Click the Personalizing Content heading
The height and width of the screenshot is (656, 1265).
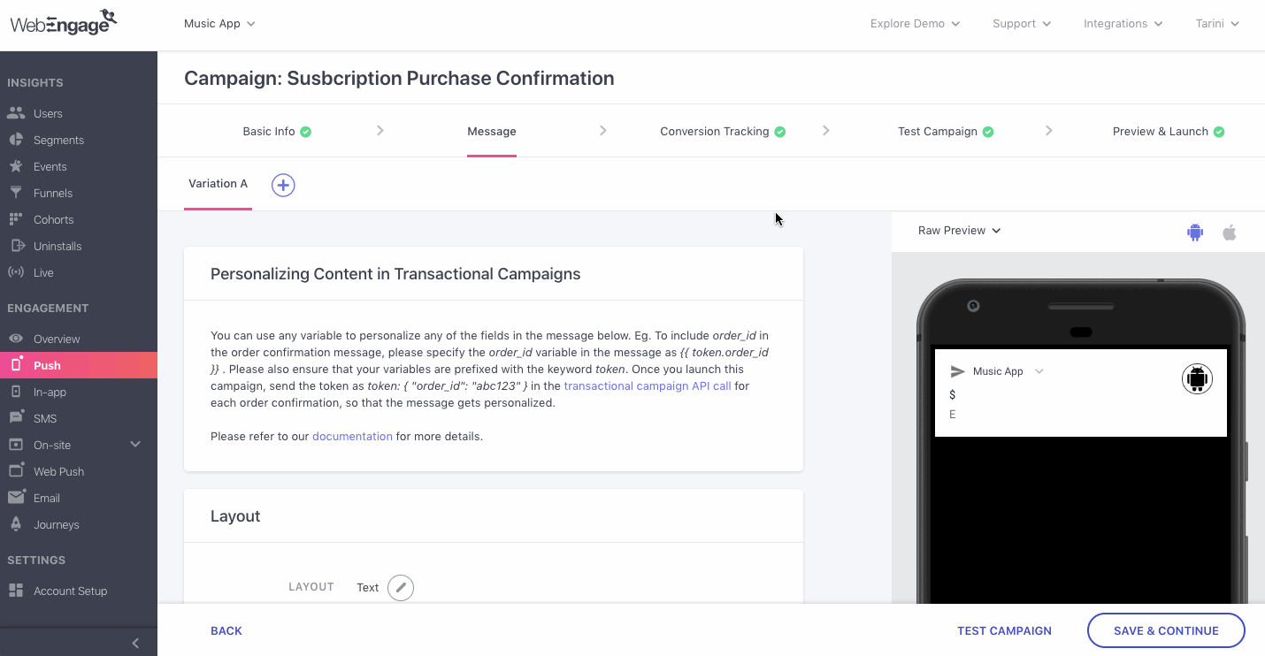395,274
